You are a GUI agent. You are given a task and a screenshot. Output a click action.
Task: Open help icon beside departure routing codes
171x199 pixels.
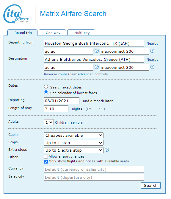97,51
